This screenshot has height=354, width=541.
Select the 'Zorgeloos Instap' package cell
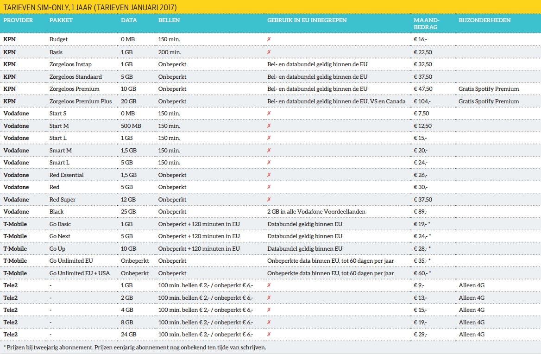tap(70, 64)
